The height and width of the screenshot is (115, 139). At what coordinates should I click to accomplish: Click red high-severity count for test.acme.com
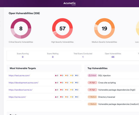(x=62, y=75)
